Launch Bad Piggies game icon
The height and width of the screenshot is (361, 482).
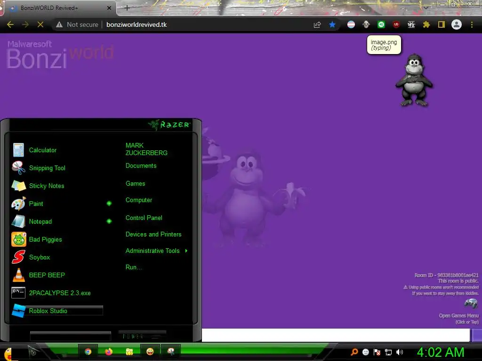tap(18, 239)
